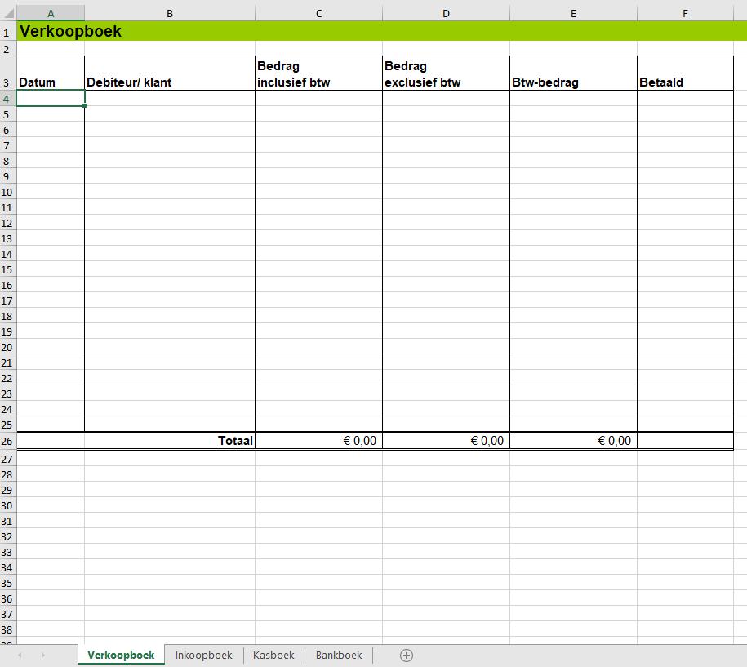Image resolution: width=747 pixels, height=667 pixels.
Task: Select row 20 header
Action: click(7, 347)
